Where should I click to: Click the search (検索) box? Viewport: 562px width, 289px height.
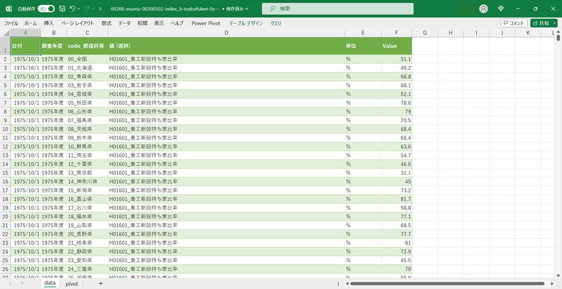tap(337, 9)
